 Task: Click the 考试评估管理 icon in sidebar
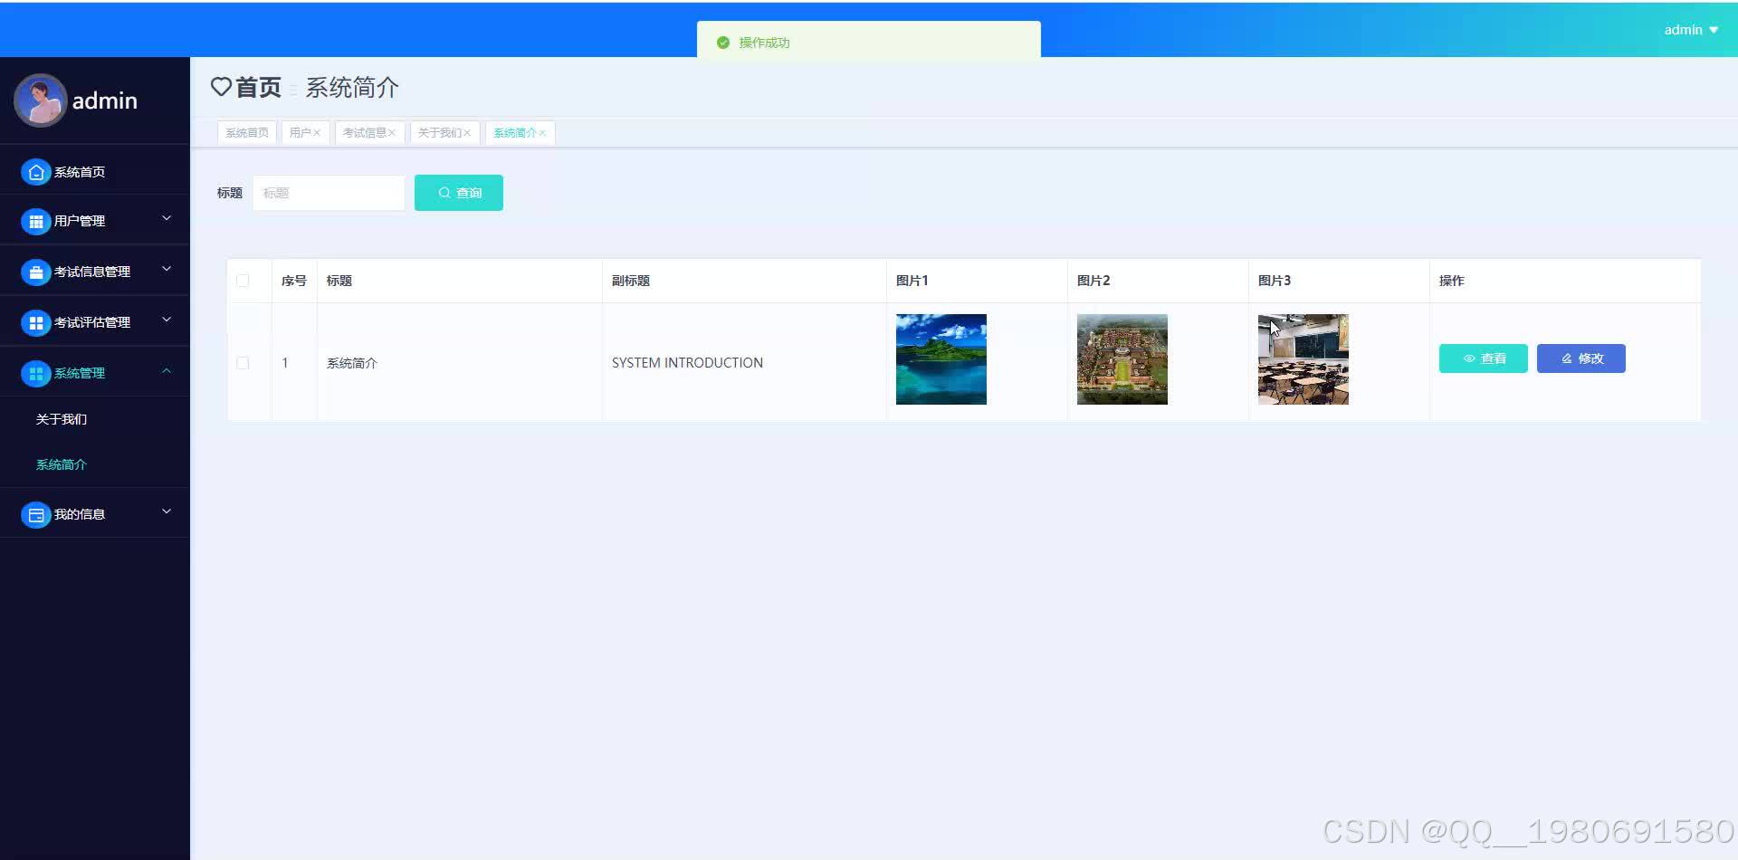coord(35,322)
